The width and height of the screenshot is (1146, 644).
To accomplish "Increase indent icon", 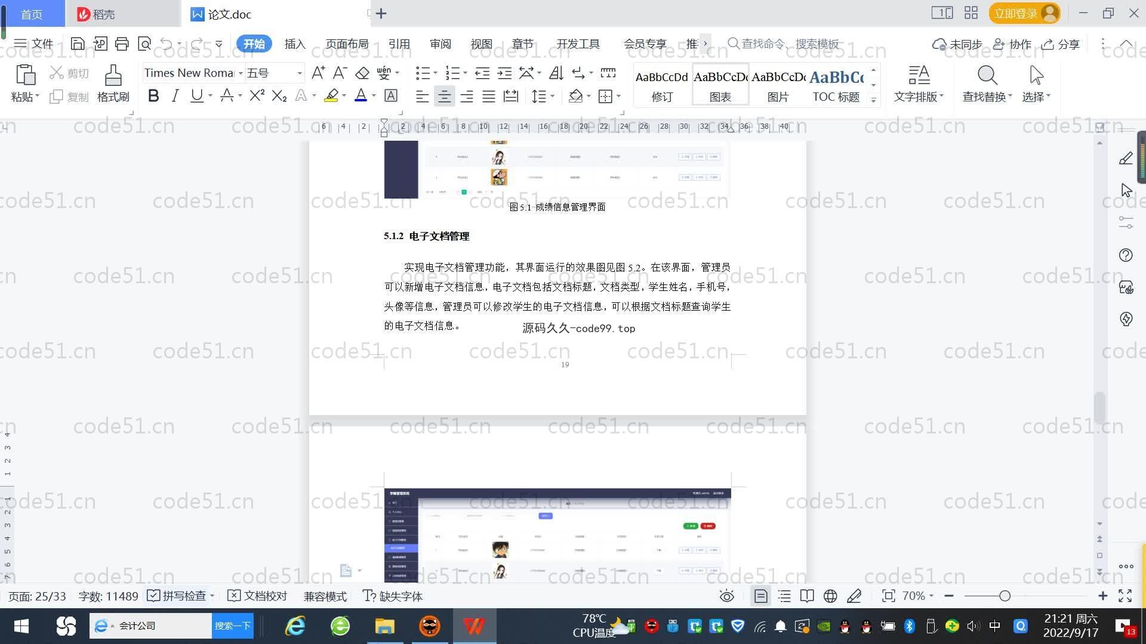I will pos(505,73).
